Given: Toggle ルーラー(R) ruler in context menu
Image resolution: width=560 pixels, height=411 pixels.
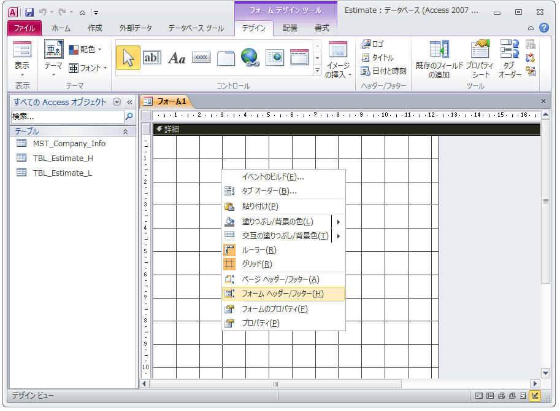Looking at the screenshot, I should [259, 250].
